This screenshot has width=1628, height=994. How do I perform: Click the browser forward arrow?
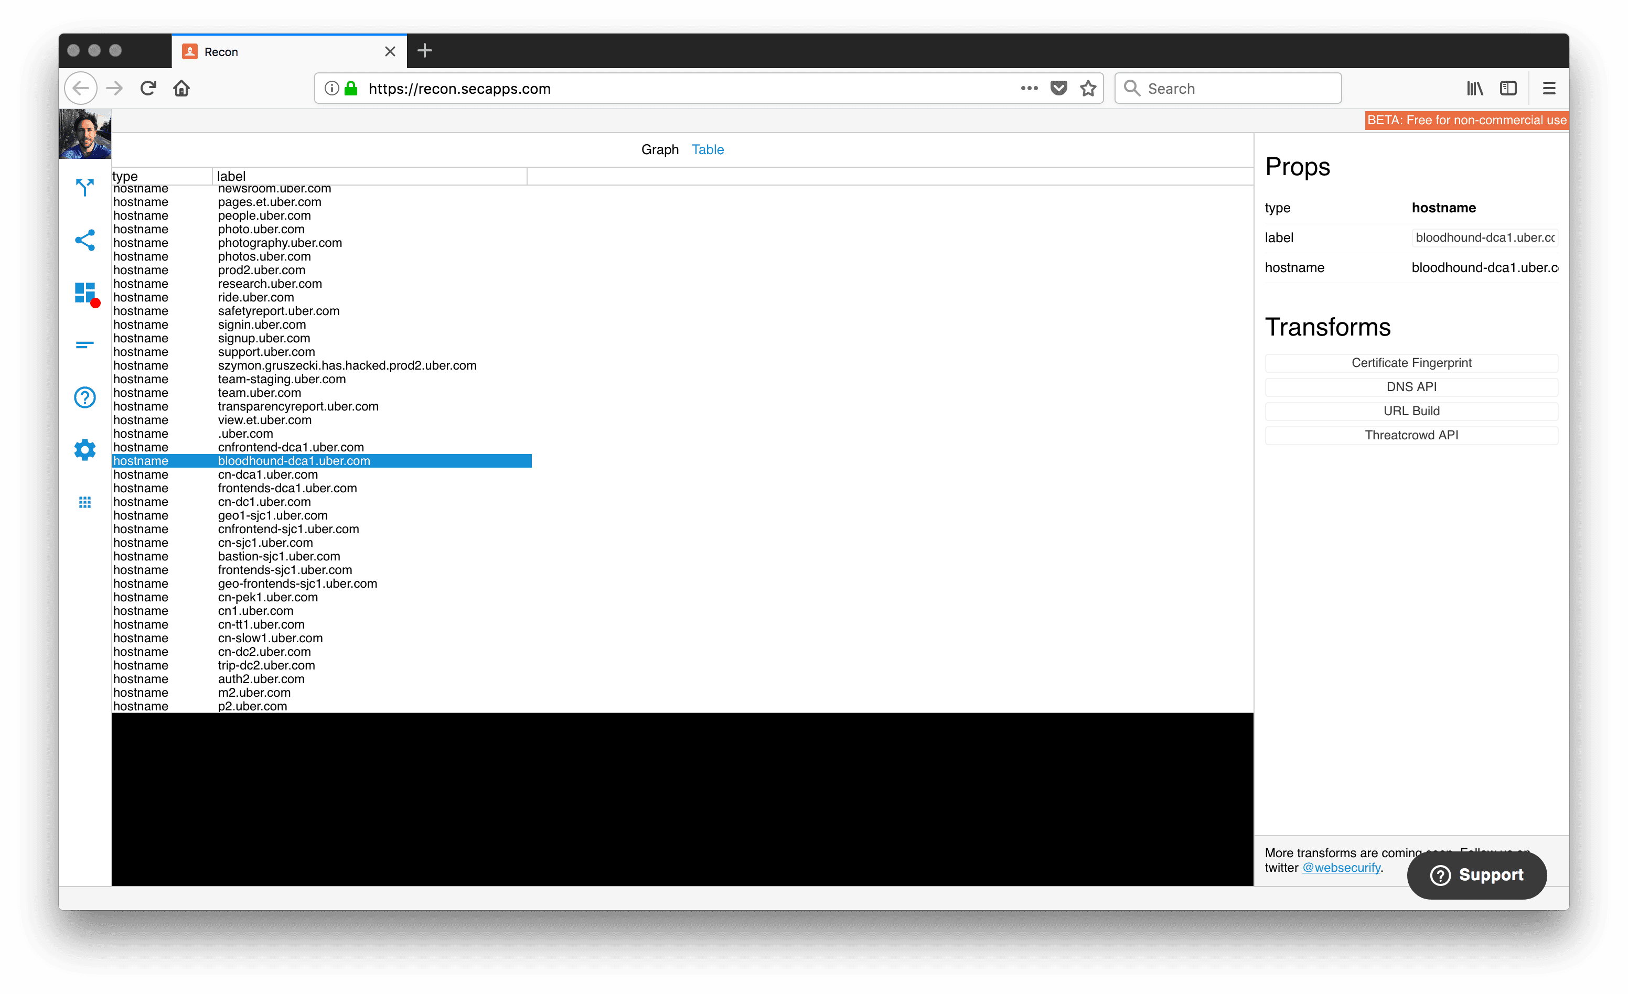click(x=115, y=89)
